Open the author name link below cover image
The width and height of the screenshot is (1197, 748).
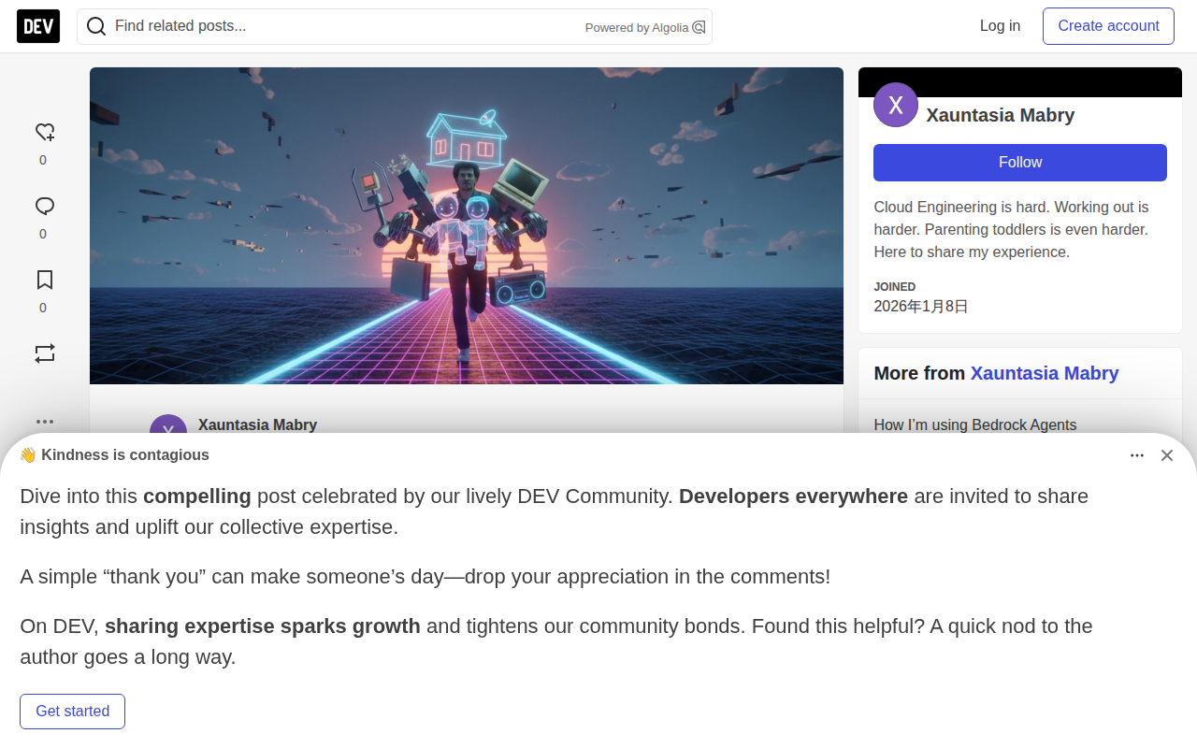click(257, 424)
